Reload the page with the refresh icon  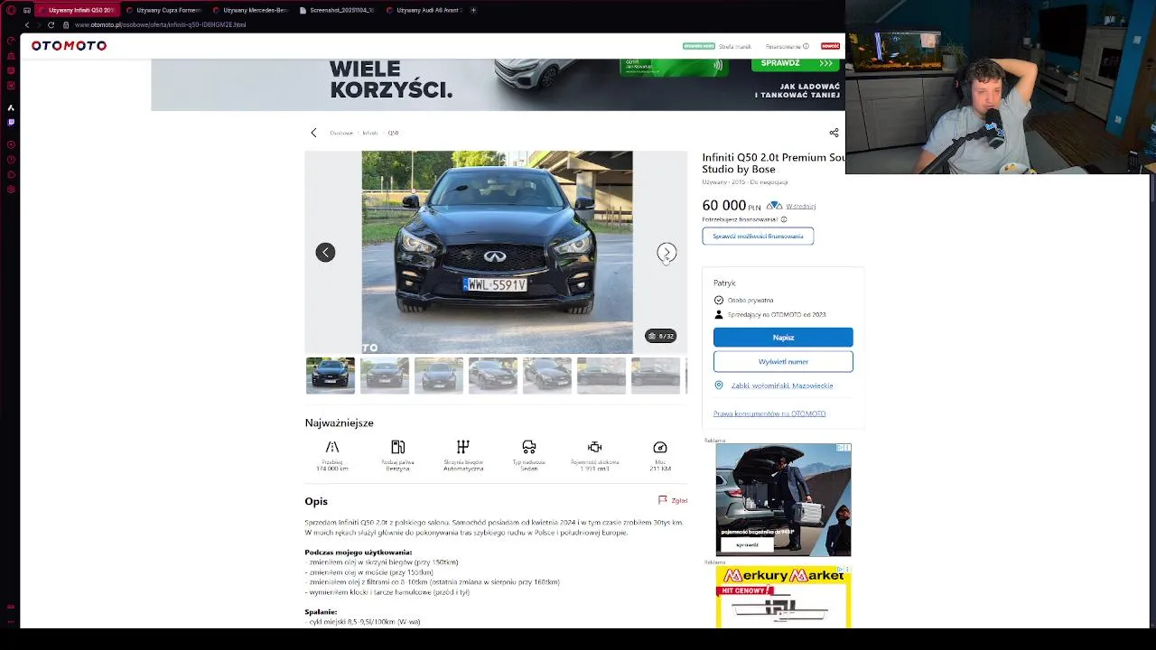(x=51, y=24)
